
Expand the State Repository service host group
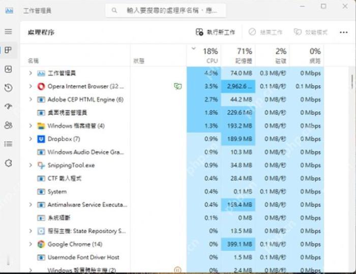[x=31, y=231]
